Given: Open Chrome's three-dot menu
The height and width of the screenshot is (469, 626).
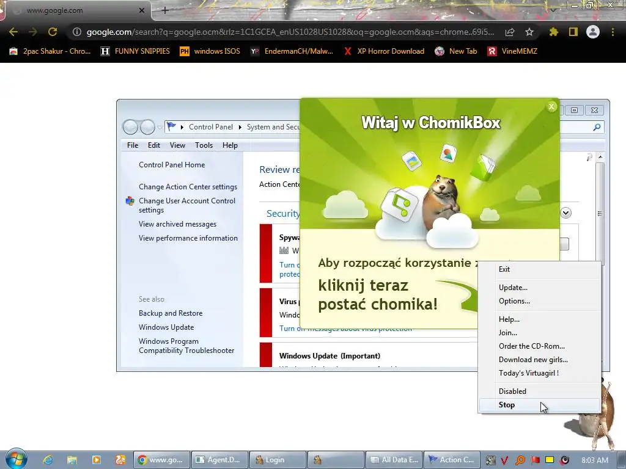Looking at the screenshot, I should [613, 32].
